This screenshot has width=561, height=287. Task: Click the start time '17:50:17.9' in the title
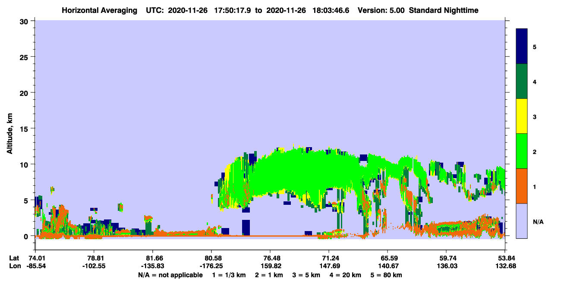pyautogui.click(x=233, y=10)
